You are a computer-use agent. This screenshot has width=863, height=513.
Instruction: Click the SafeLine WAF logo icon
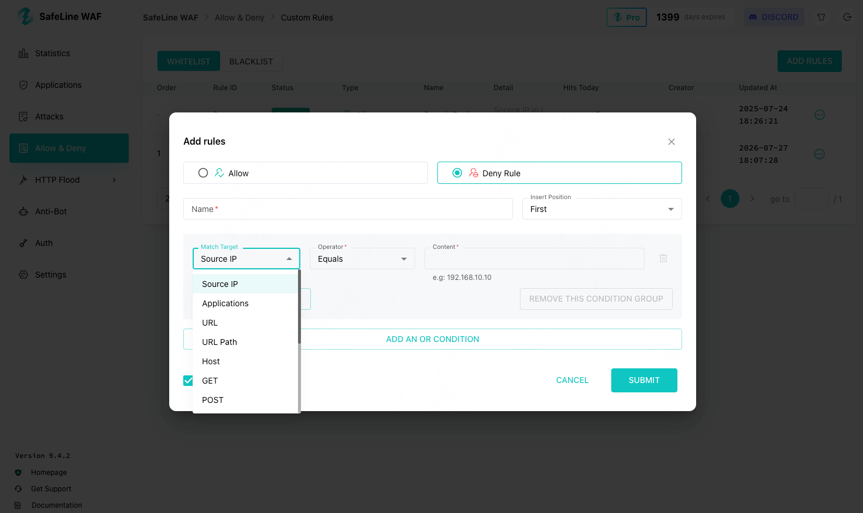pos(25,16)
